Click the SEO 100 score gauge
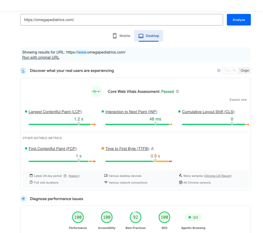This screenshot has width=263, height=233. coord(164,217)
